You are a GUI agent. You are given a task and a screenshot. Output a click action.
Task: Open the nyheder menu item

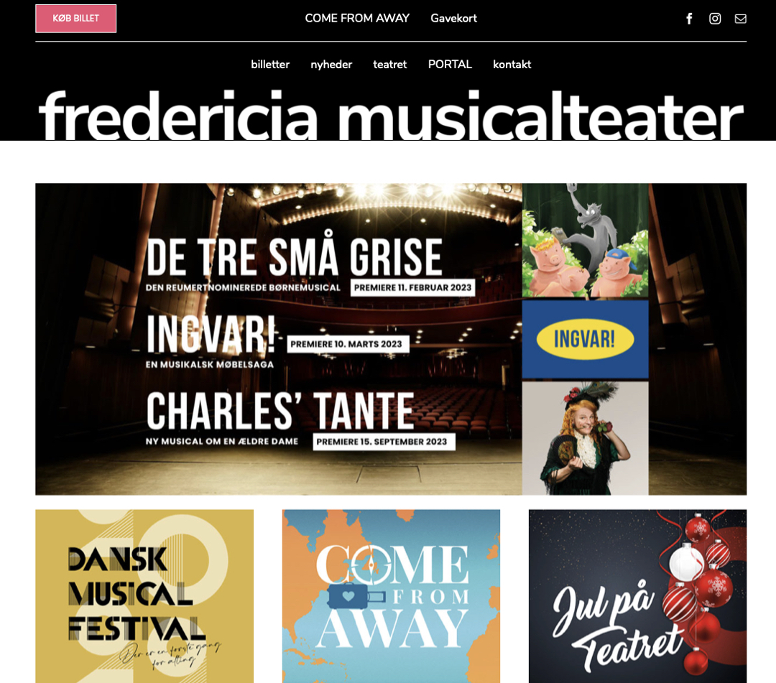[331, 65]
